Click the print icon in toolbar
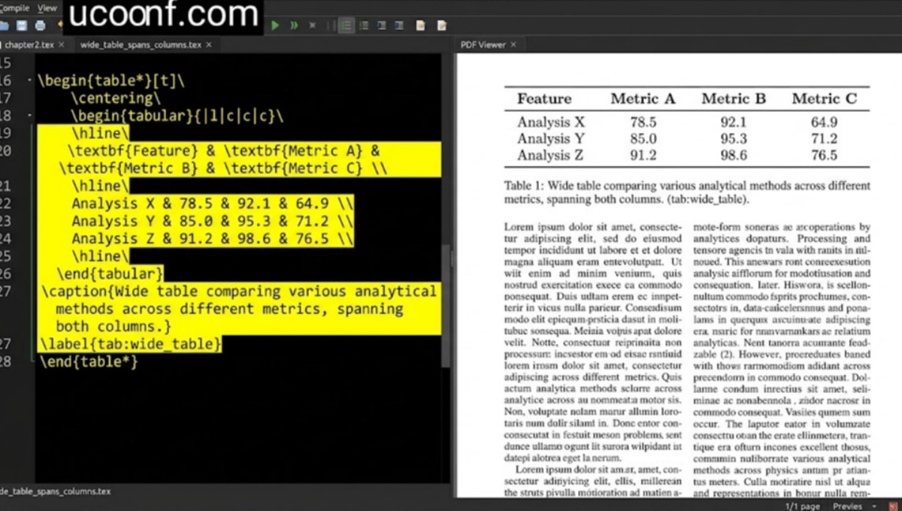Viewport: 902px width, 511px height. 40,26
